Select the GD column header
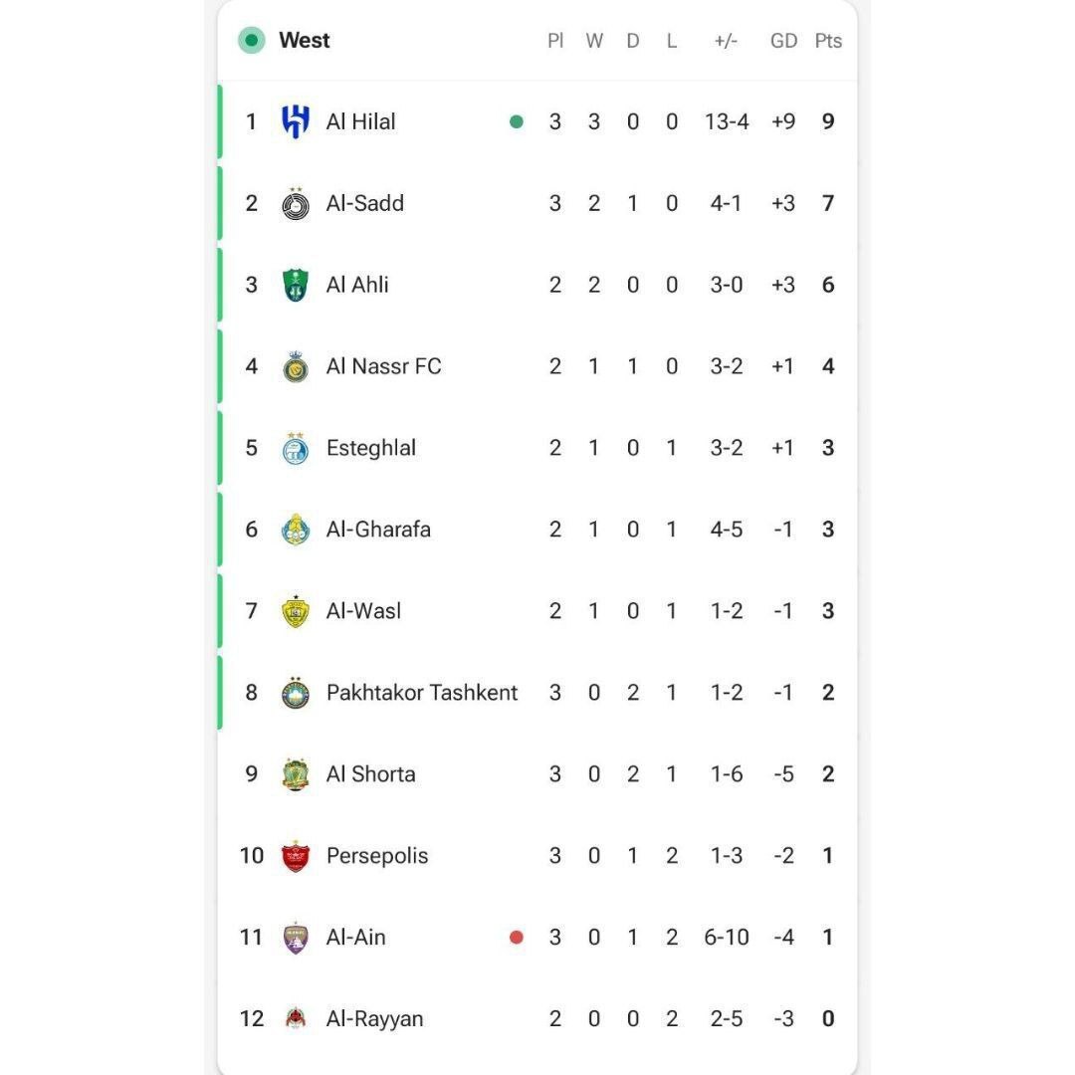This screenshot has width=1075, height=1075. pos(783,41)
